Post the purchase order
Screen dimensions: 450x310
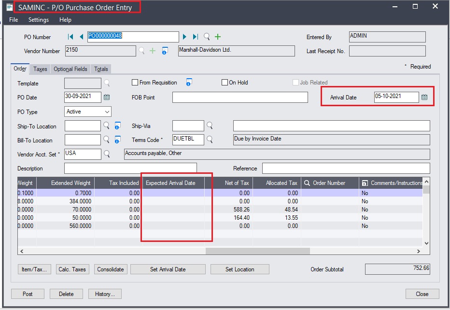[x=28, y=294]
